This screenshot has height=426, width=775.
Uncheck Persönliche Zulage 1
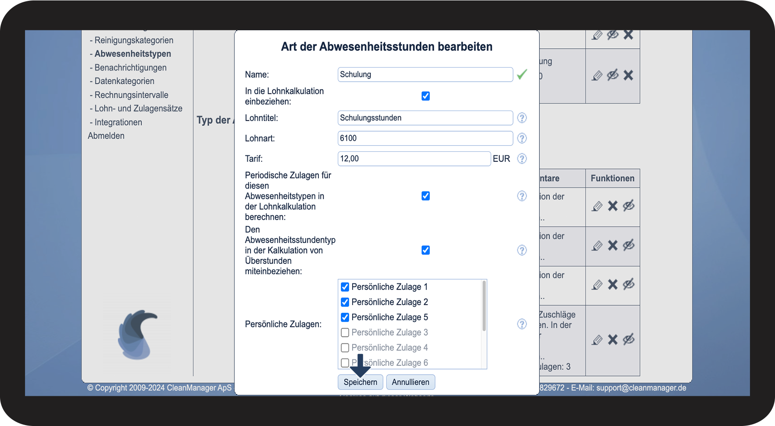pos(345,287)
